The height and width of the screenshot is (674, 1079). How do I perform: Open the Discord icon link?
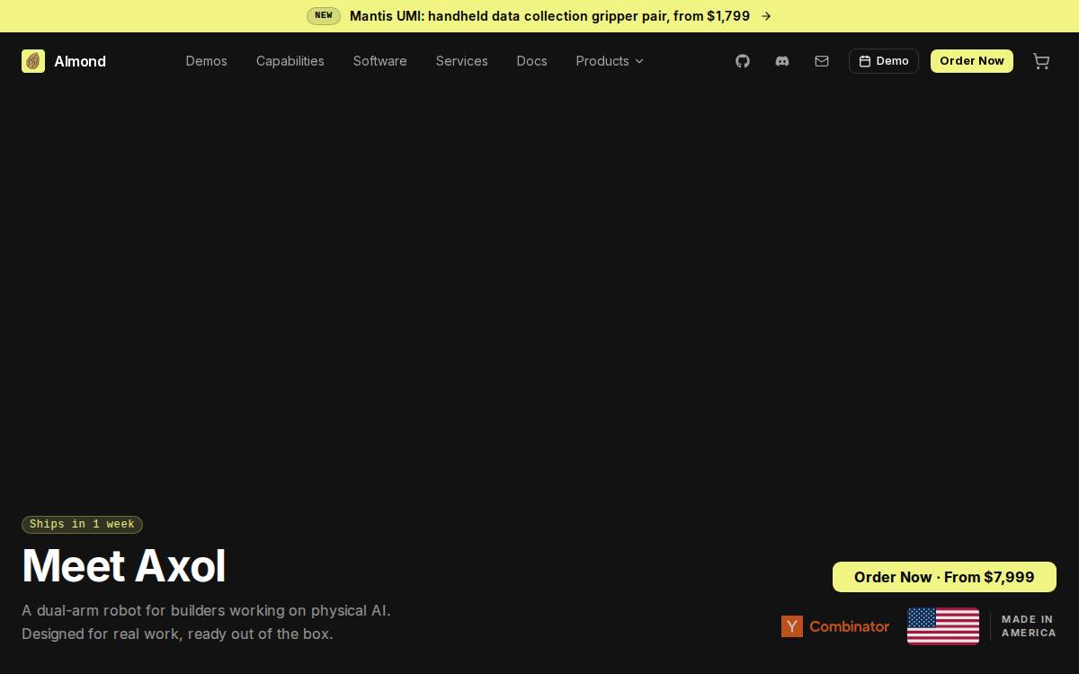point(782,61)
